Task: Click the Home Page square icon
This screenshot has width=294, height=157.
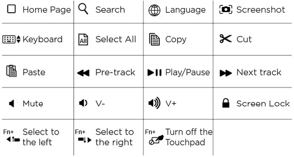Action: pos(12,9)
